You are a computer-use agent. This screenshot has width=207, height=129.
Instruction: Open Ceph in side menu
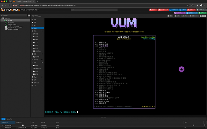35,77
